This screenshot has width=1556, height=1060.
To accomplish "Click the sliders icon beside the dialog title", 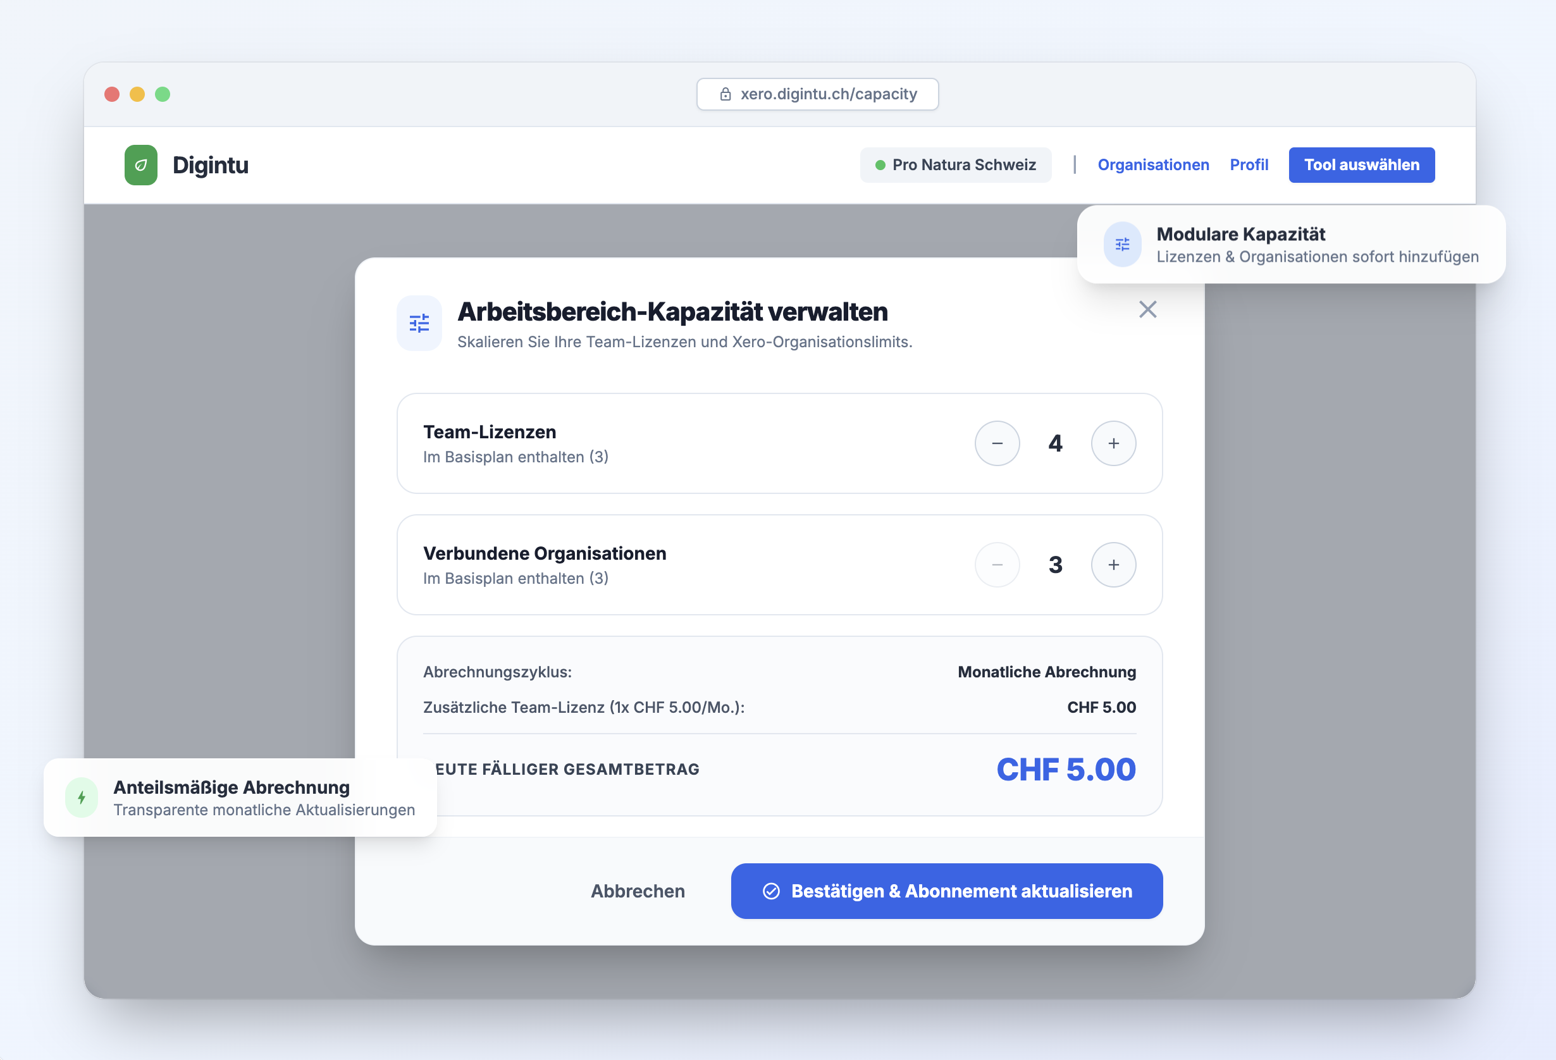I will 419,323.
